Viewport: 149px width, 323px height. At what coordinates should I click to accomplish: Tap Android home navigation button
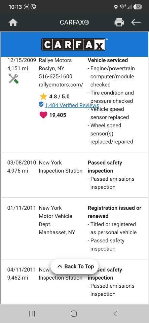pos(74,314)
